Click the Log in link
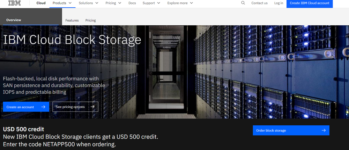Screen dimensions: 349x150 [279, 3]
